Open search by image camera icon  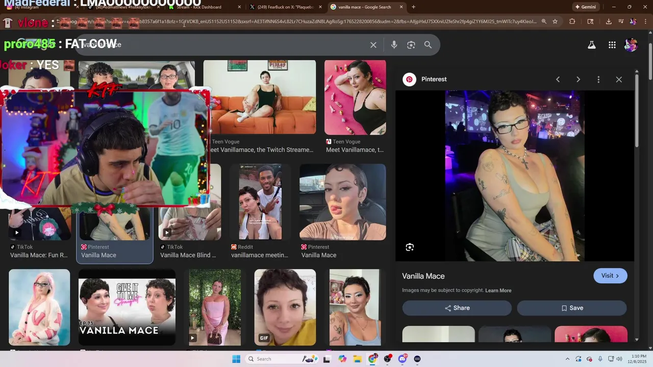point(411,45)
